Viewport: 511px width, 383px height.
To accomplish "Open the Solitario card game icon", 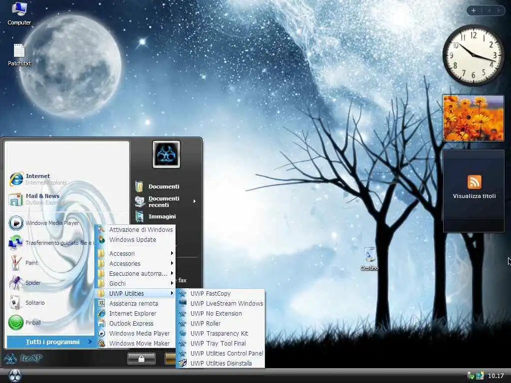I will pyautogui.click(x=15, y=303).
